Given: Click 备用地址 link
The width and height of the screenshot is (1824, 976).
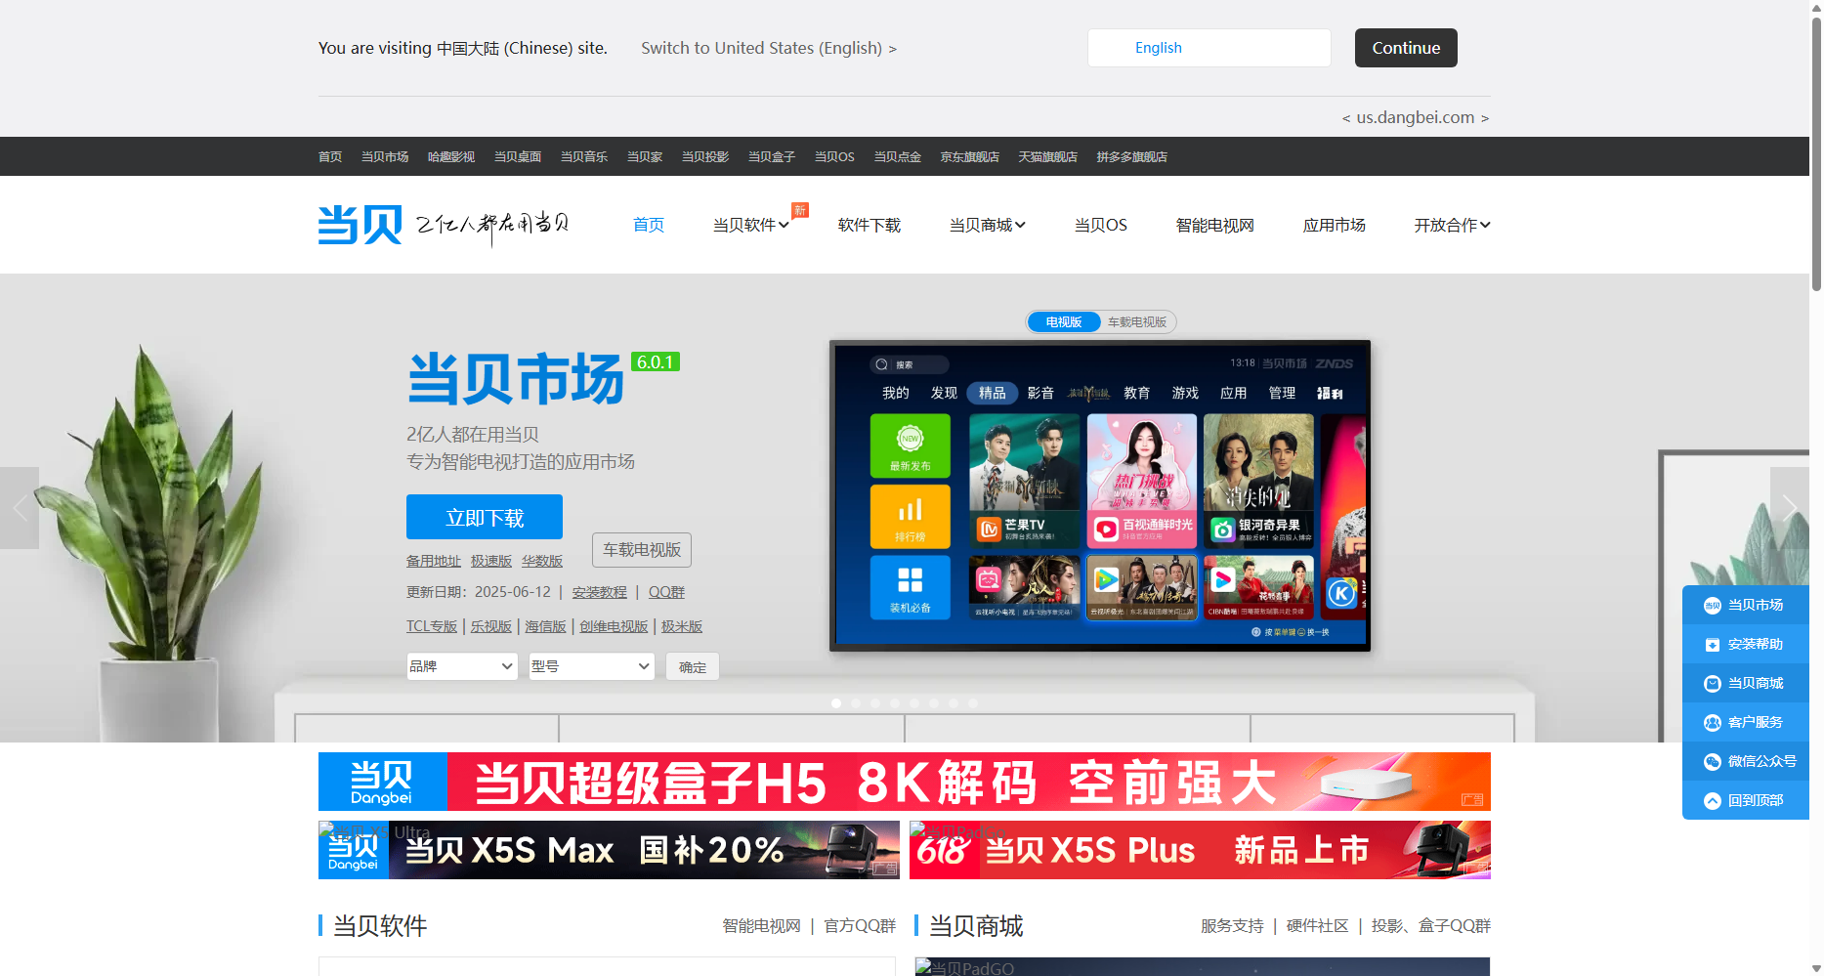Looking at the screenshot, I should [434, 561].
